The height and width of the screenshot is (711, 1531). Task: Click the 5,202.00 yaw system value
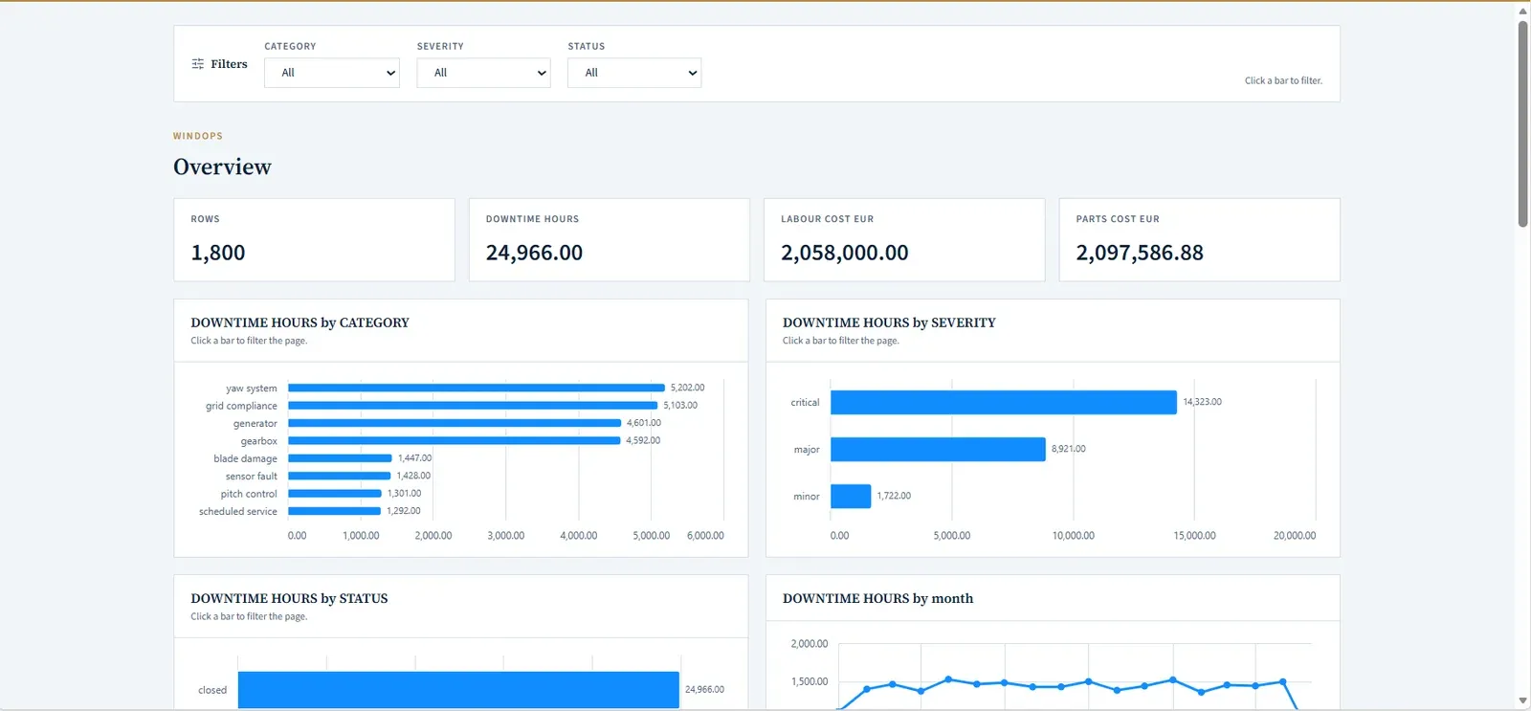click(687, 388)
